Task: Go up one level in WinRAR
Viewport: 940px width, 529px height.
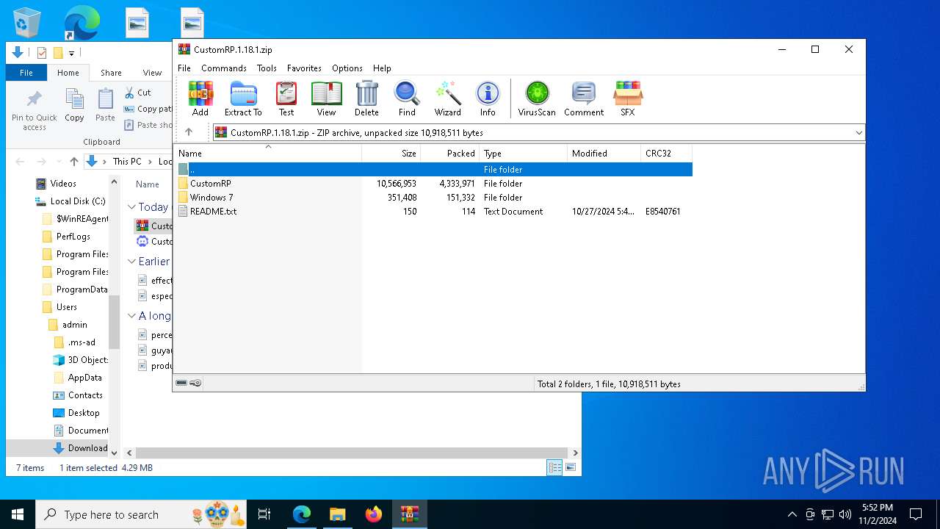Action: tap(189, 132)
